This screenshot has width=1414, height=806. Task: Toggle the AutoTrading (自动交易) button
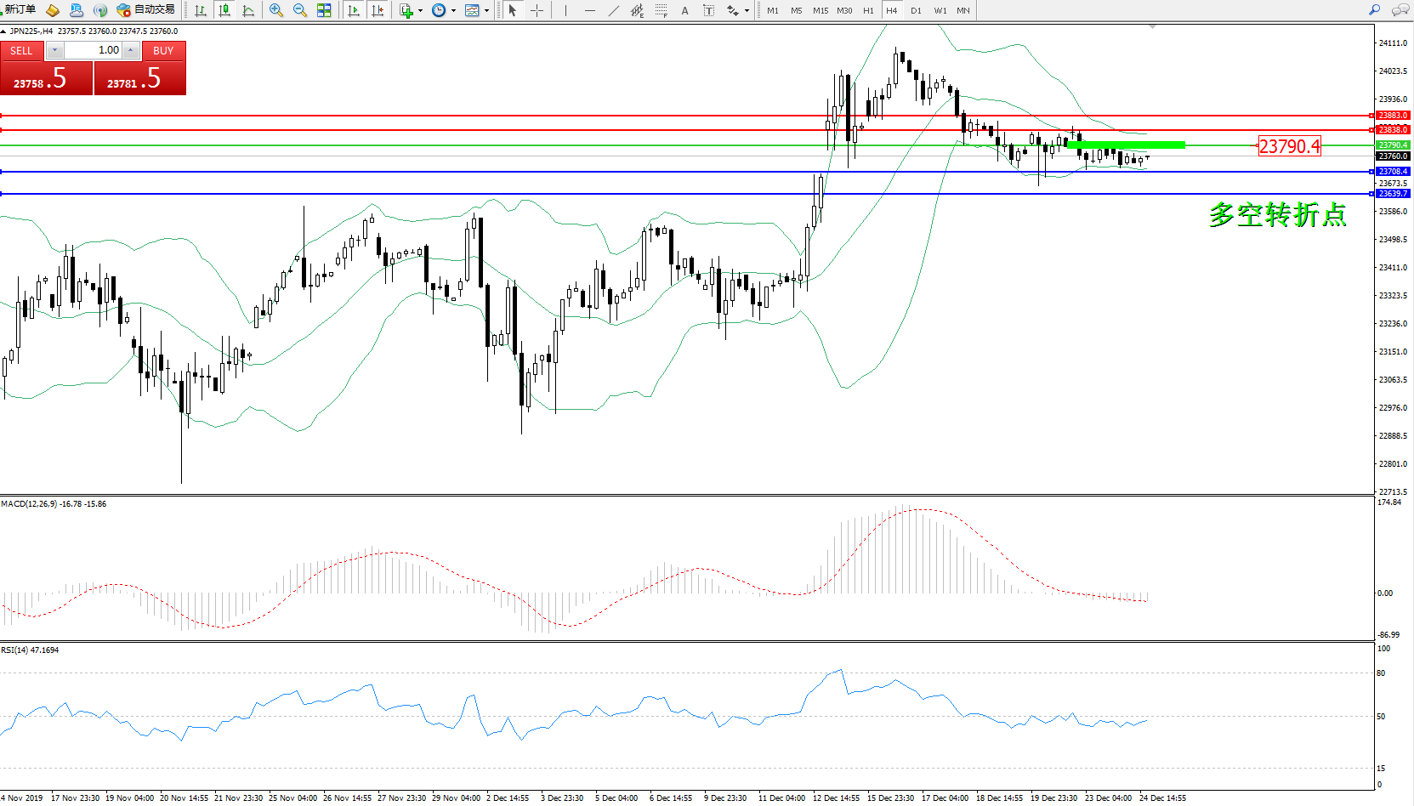tap(147, 10)
